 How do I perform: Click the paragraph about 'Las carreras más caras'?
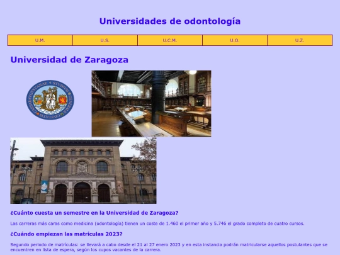[x=157, y=224]
